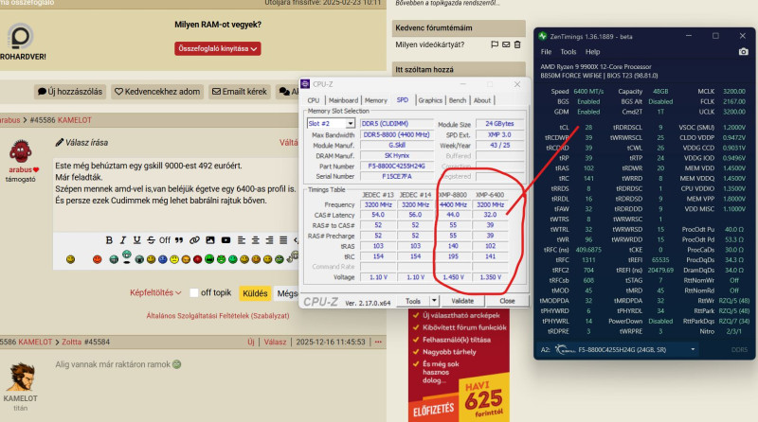Embed a video in the reply
The height and width of the screenshot is (422, 758).
[x=226, y=240]
